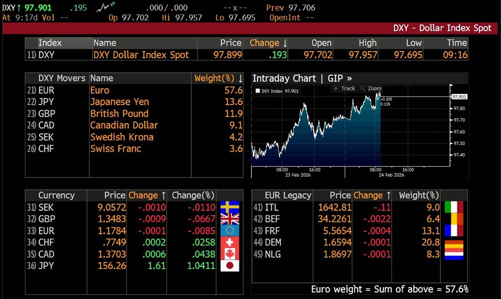This screenshot has height=299, width=501.
Task: Click the Zoom magnifier on intraday chart
Action: [x=371, y=88]
